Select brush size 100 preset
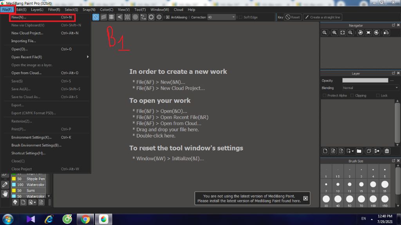Screen dimensions: 401x225 click(x=373, y=200)
